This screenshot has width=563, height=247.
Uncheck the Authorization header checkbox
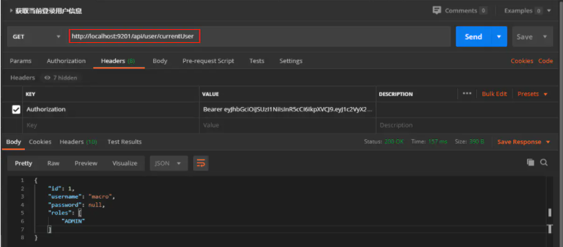click(x=16, y=110)
